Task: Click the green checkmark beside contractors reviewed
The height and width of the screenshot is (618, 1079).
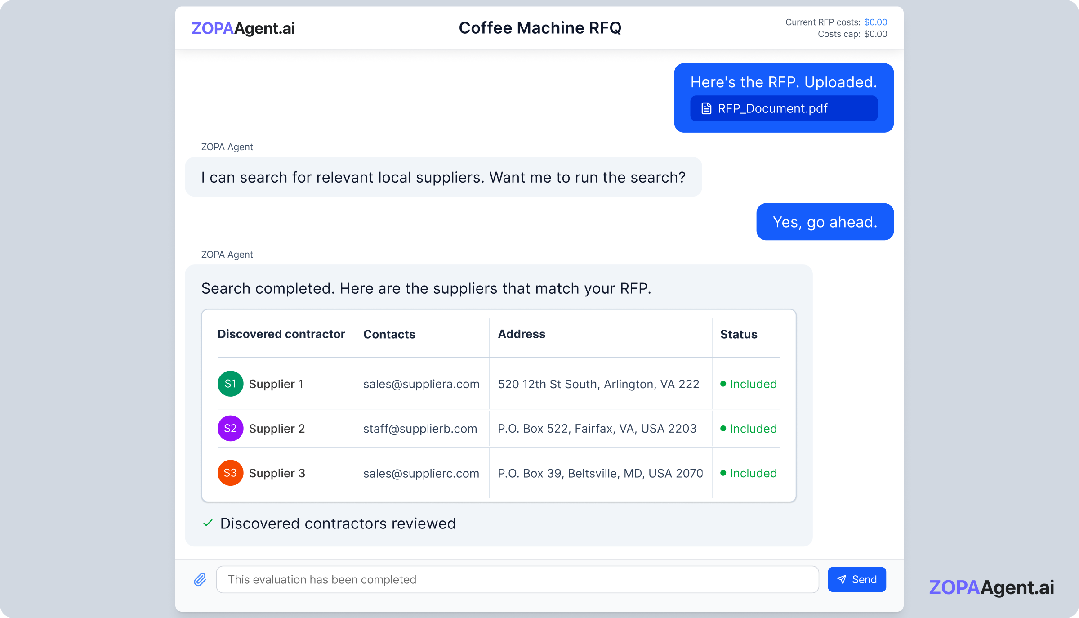Action: [208, 523]
